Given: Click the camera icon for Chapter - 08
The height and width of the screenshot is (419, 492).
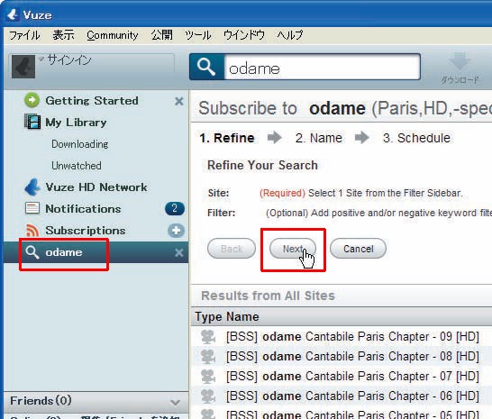Looking at the screenshot, I should [208, 357].
